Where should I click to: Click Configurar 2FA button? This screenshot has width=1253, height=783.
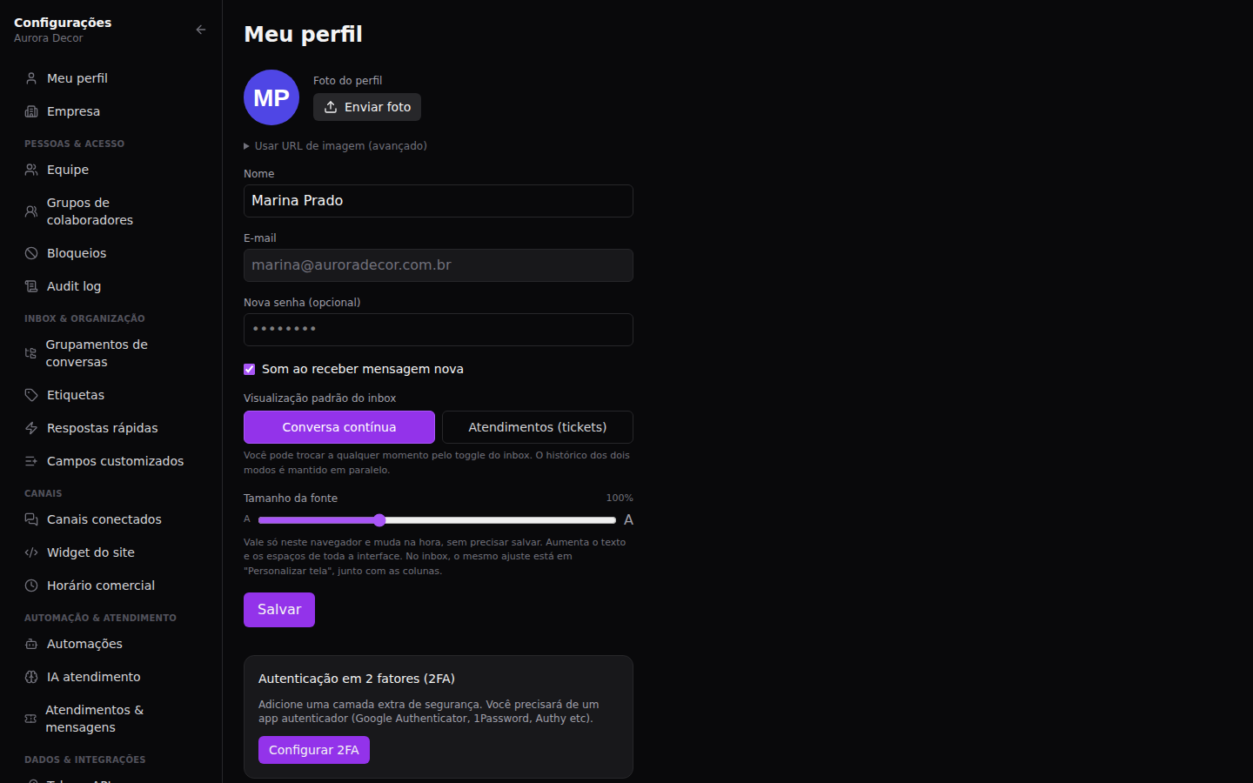(314, 750)
